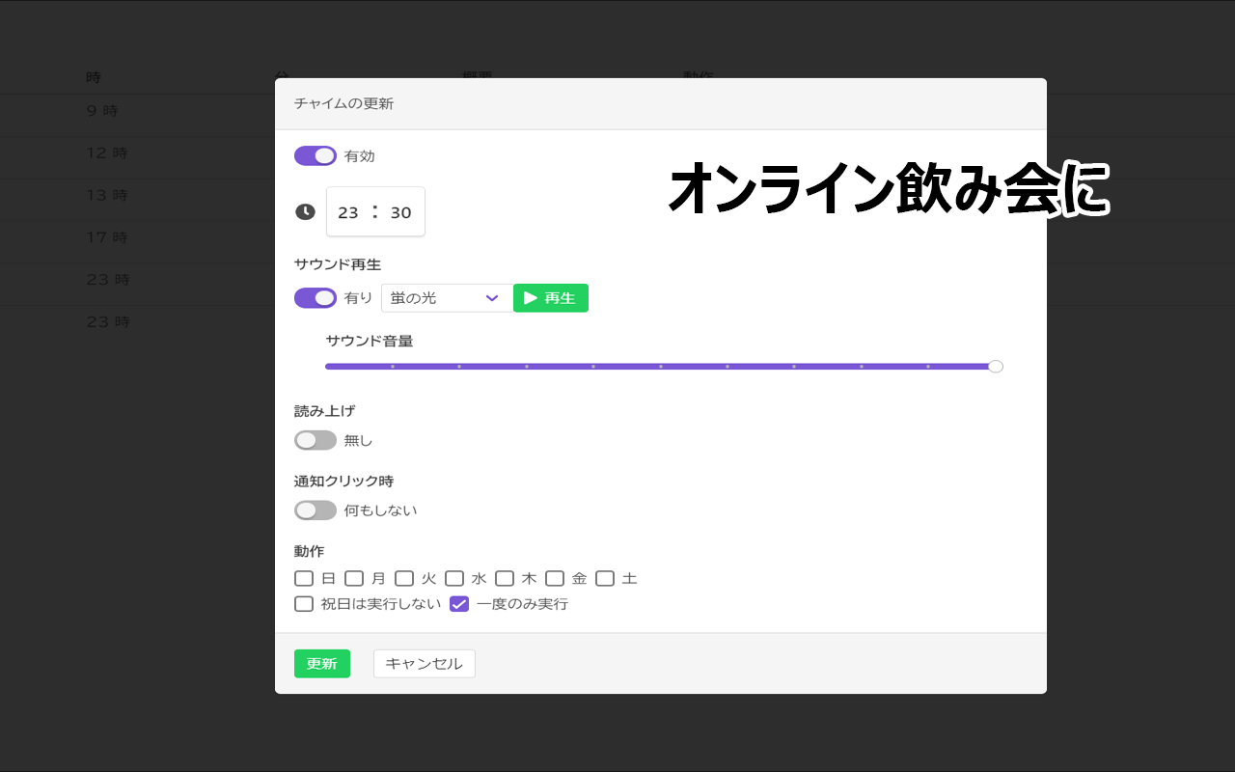Screen dimensions: 1235x772
Task: Check the 日 Sunday checkbox
Action: [x=304, y=579]
